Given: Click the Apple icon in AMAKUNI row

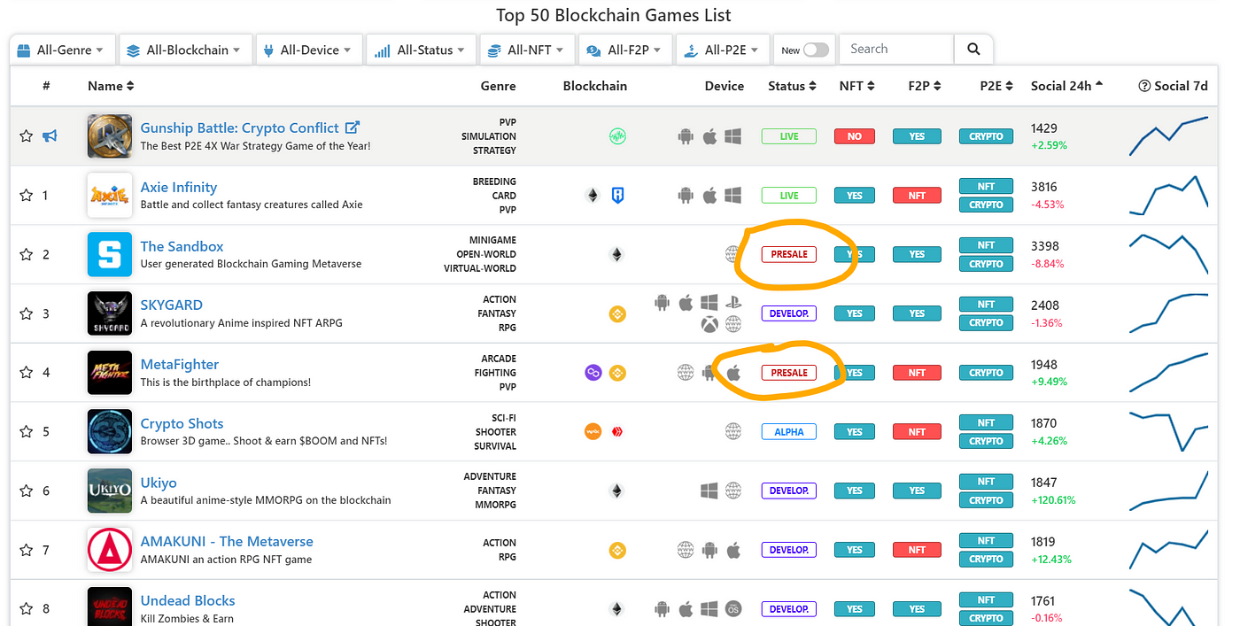Looking at the screenshot, I should click(x=733, y=550).
